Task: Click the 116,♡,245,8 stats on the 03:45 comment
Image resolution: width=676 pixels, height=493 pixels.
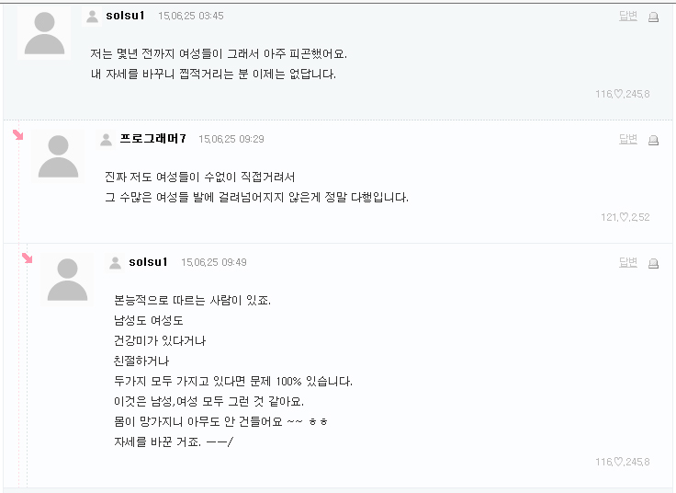Action: point(622,94)
